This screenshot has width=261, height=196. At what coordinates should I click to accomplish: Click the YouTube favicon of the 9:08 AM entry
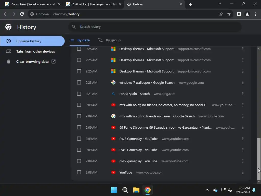coord(113,172)
